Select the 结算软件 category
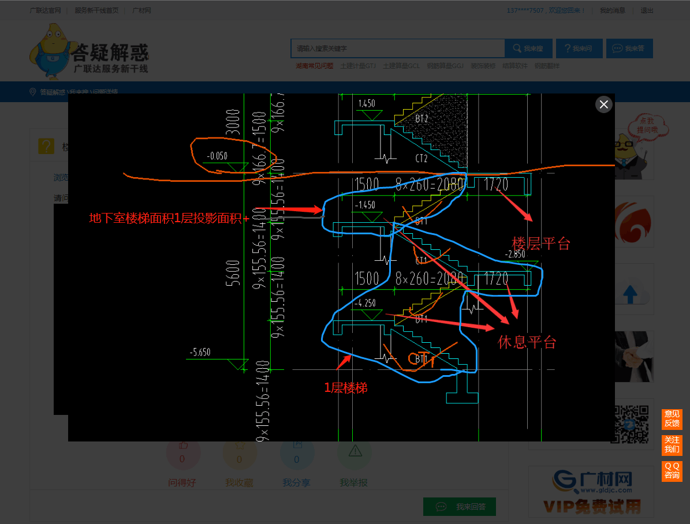The image size is (690, 524). 515,66
